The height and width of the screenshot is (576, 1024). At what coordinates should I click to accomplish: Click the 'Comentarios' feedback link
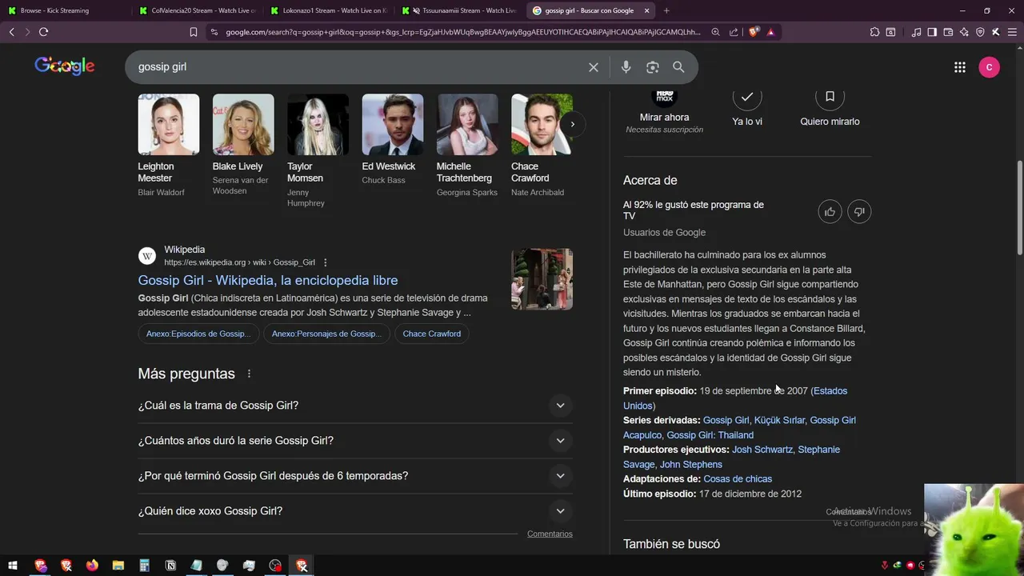coord(550,534)
